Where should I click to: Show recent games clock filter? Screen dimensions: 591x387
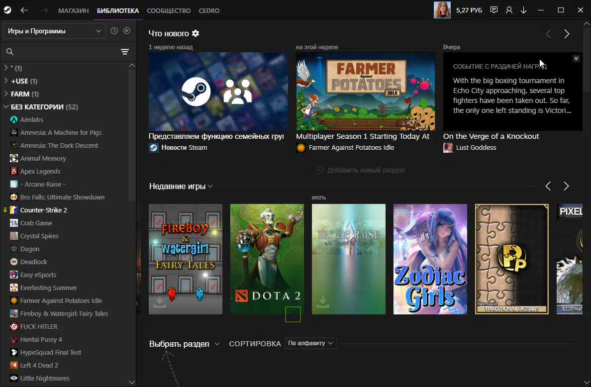click(x=114, y=31)
